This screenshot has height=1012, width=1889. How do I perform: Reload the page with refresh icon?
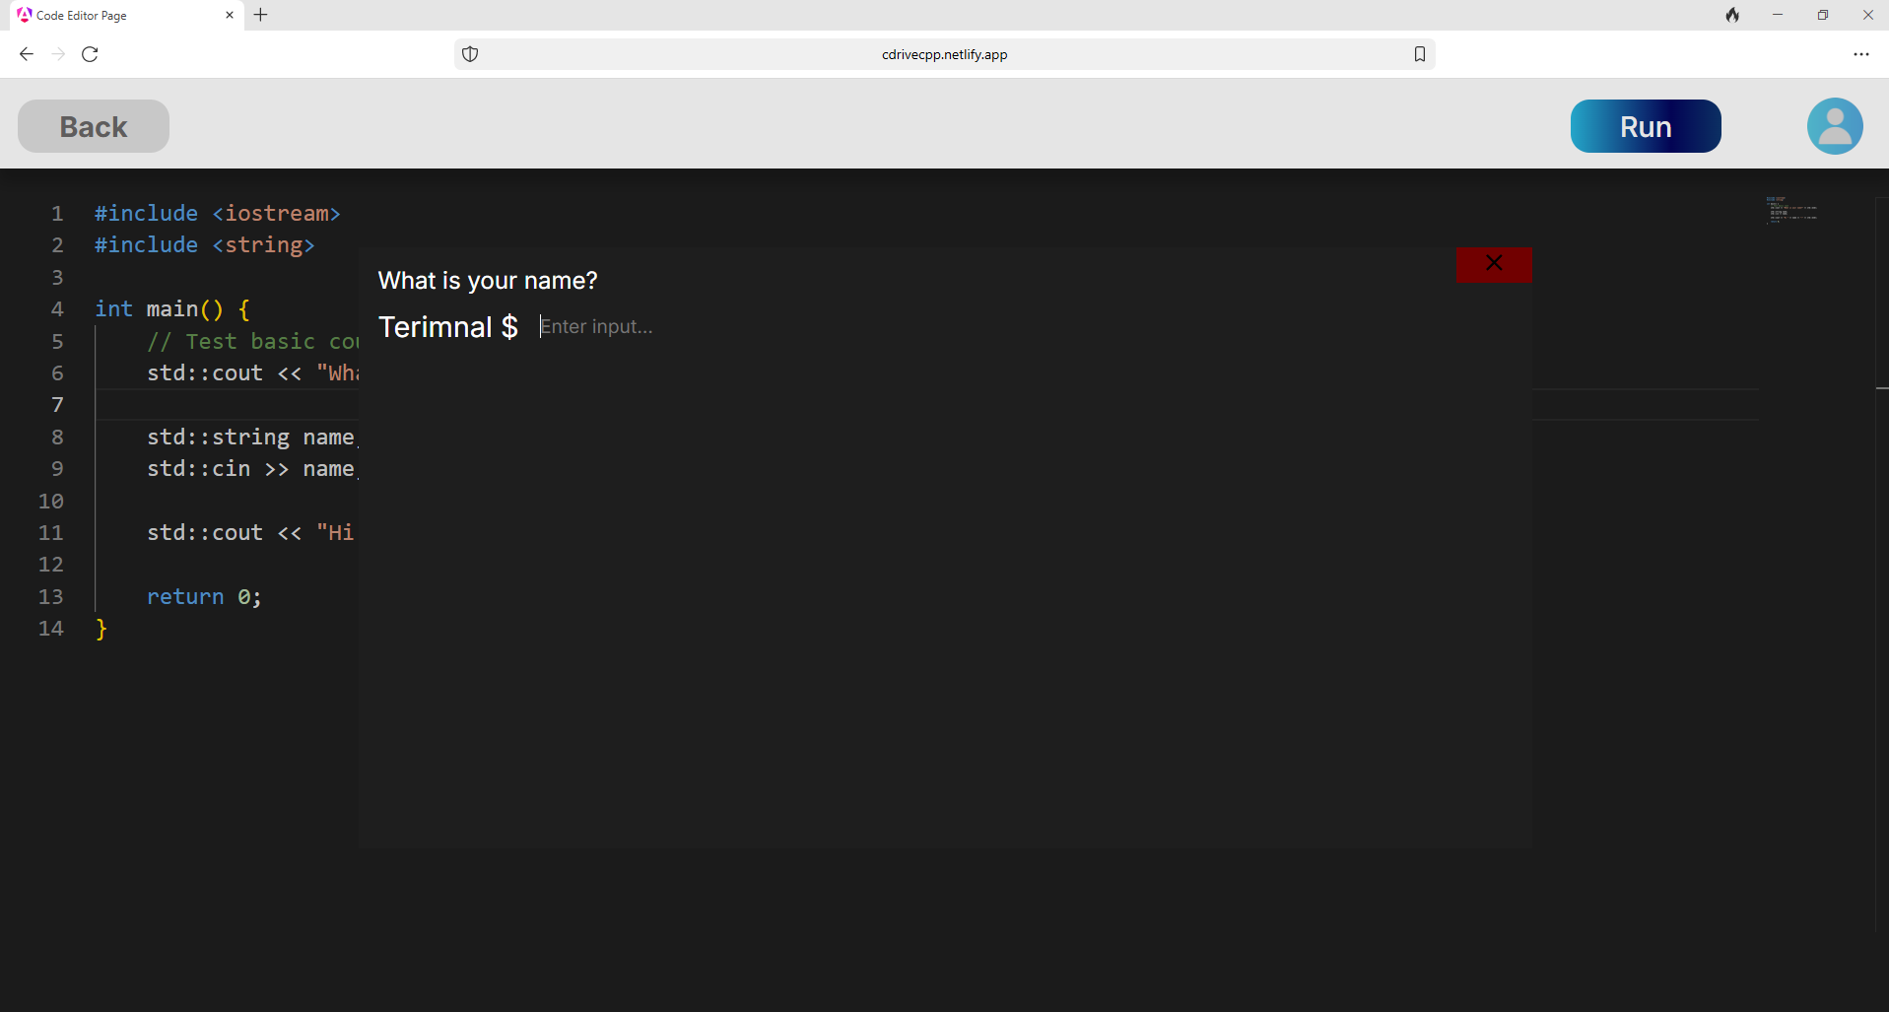coord(90,54)
